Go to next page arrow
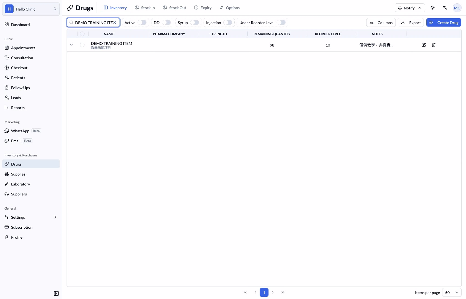 pos(273,292)
